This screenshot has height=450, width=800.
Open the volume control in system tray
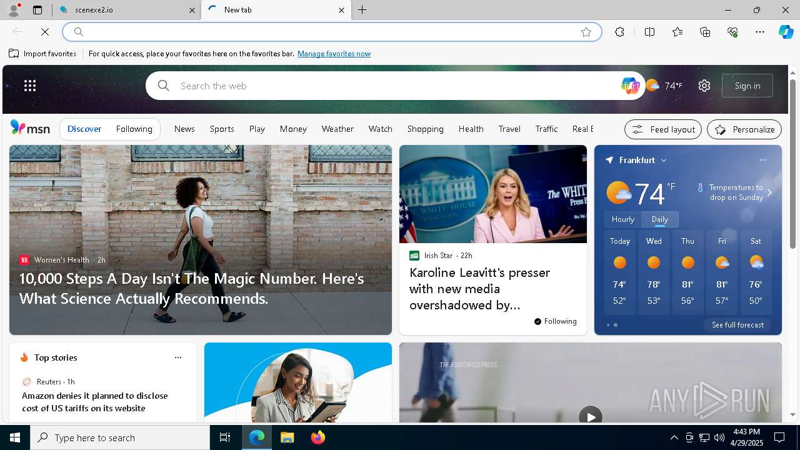pos(719,437)
